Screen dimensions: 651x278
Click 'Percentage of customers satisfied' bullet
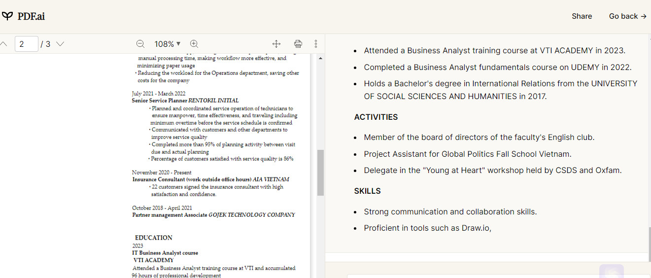coord(221,159)
